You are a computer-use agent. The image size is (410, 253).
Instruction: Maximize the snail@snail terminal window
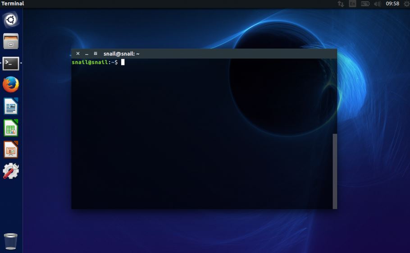96,54
